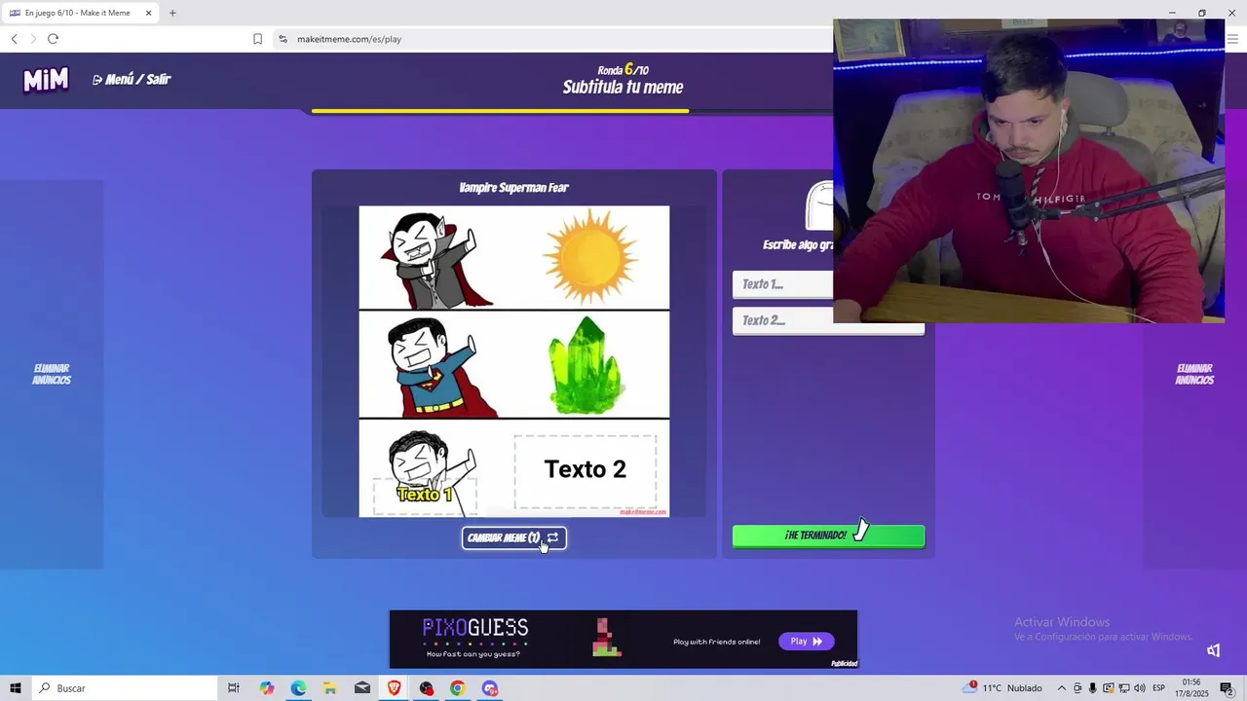
Task: Open OBS Studio from taskbar
Action: (x=426, y=688)
